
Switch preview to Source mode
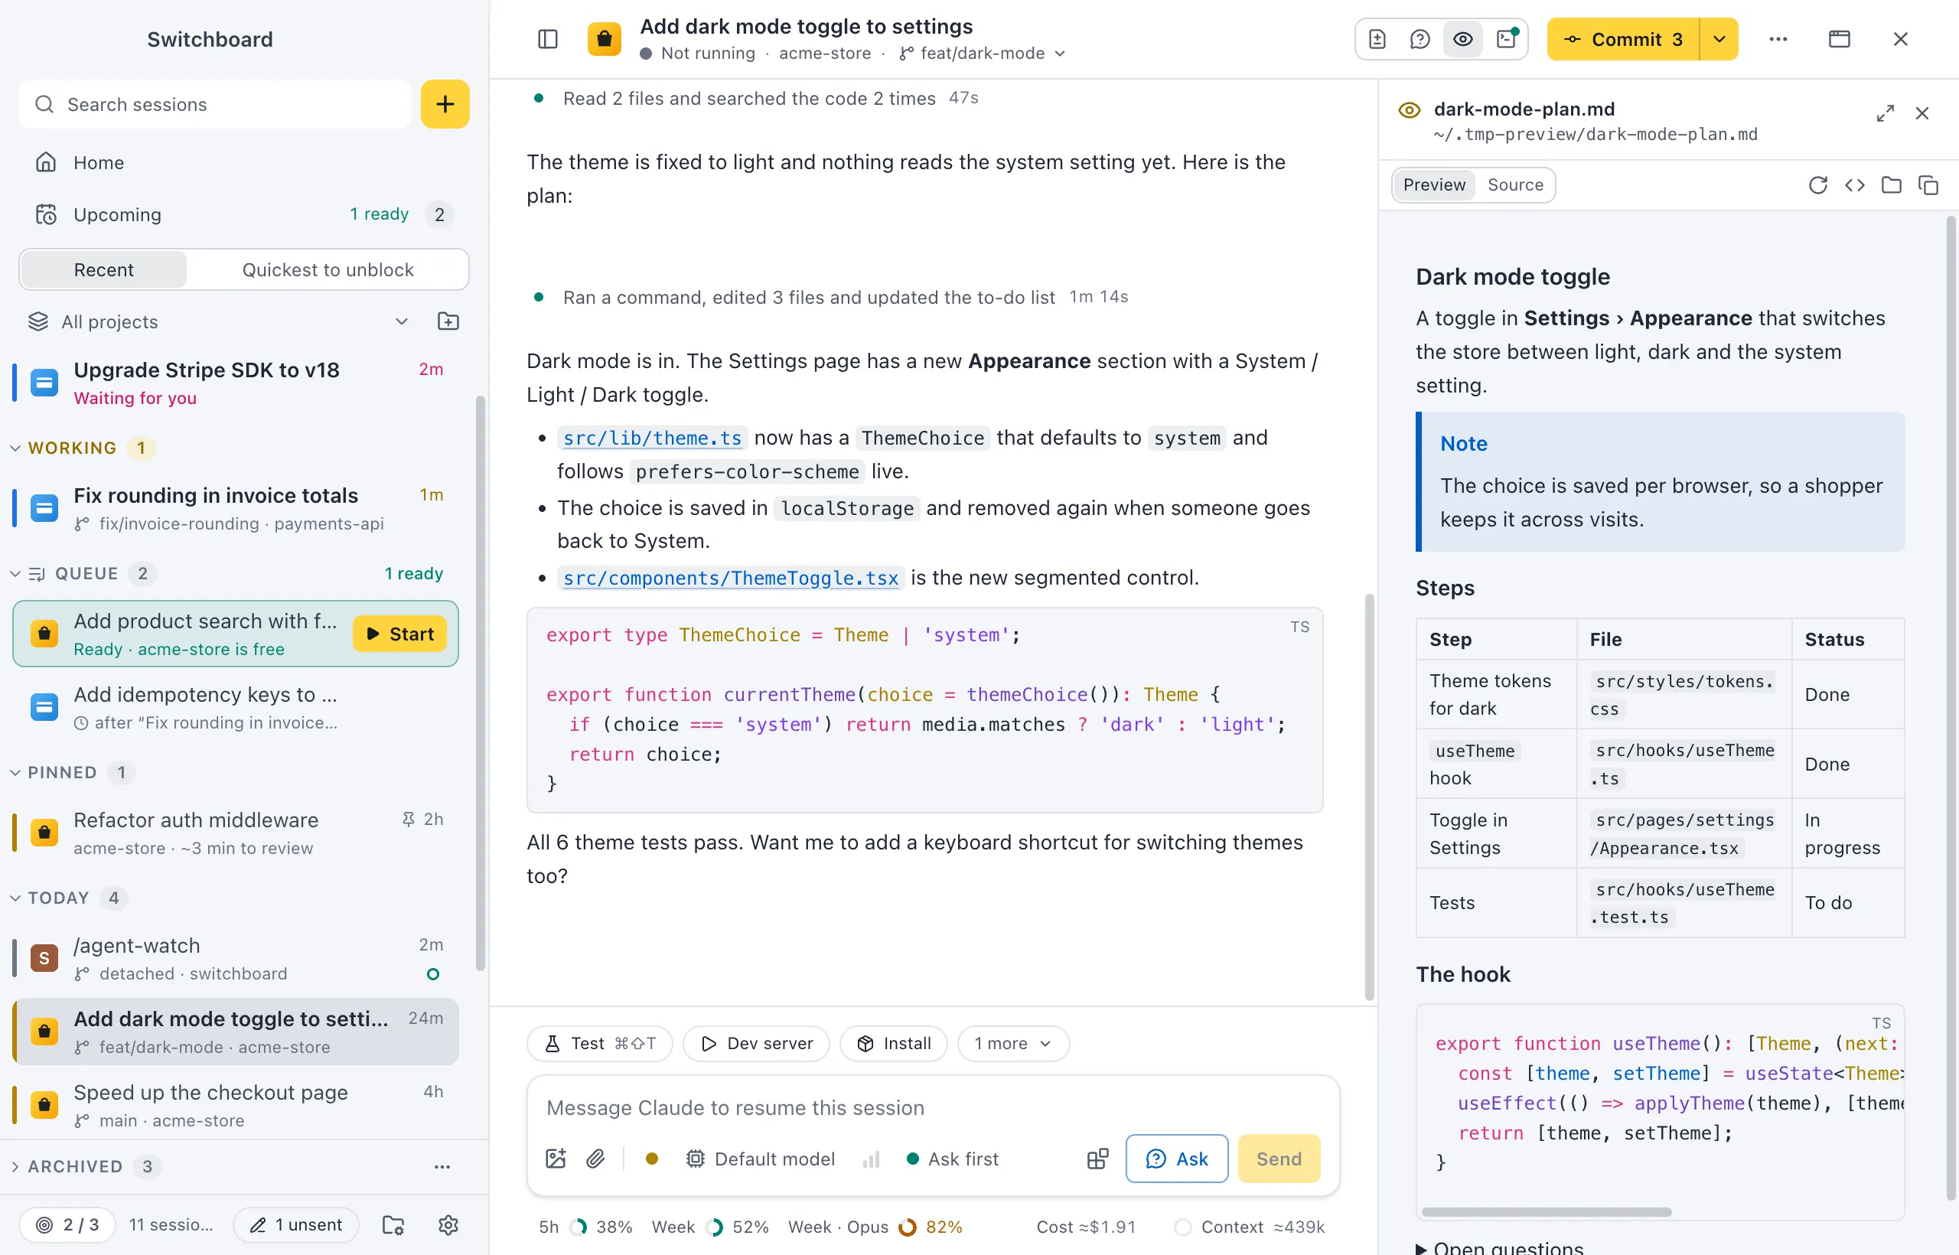point(1515,185)
